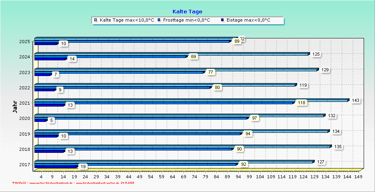The width and height of the screenshot is (375, 192).
Task: Click the 19 value label for 2017
Action: click(83, 167)
